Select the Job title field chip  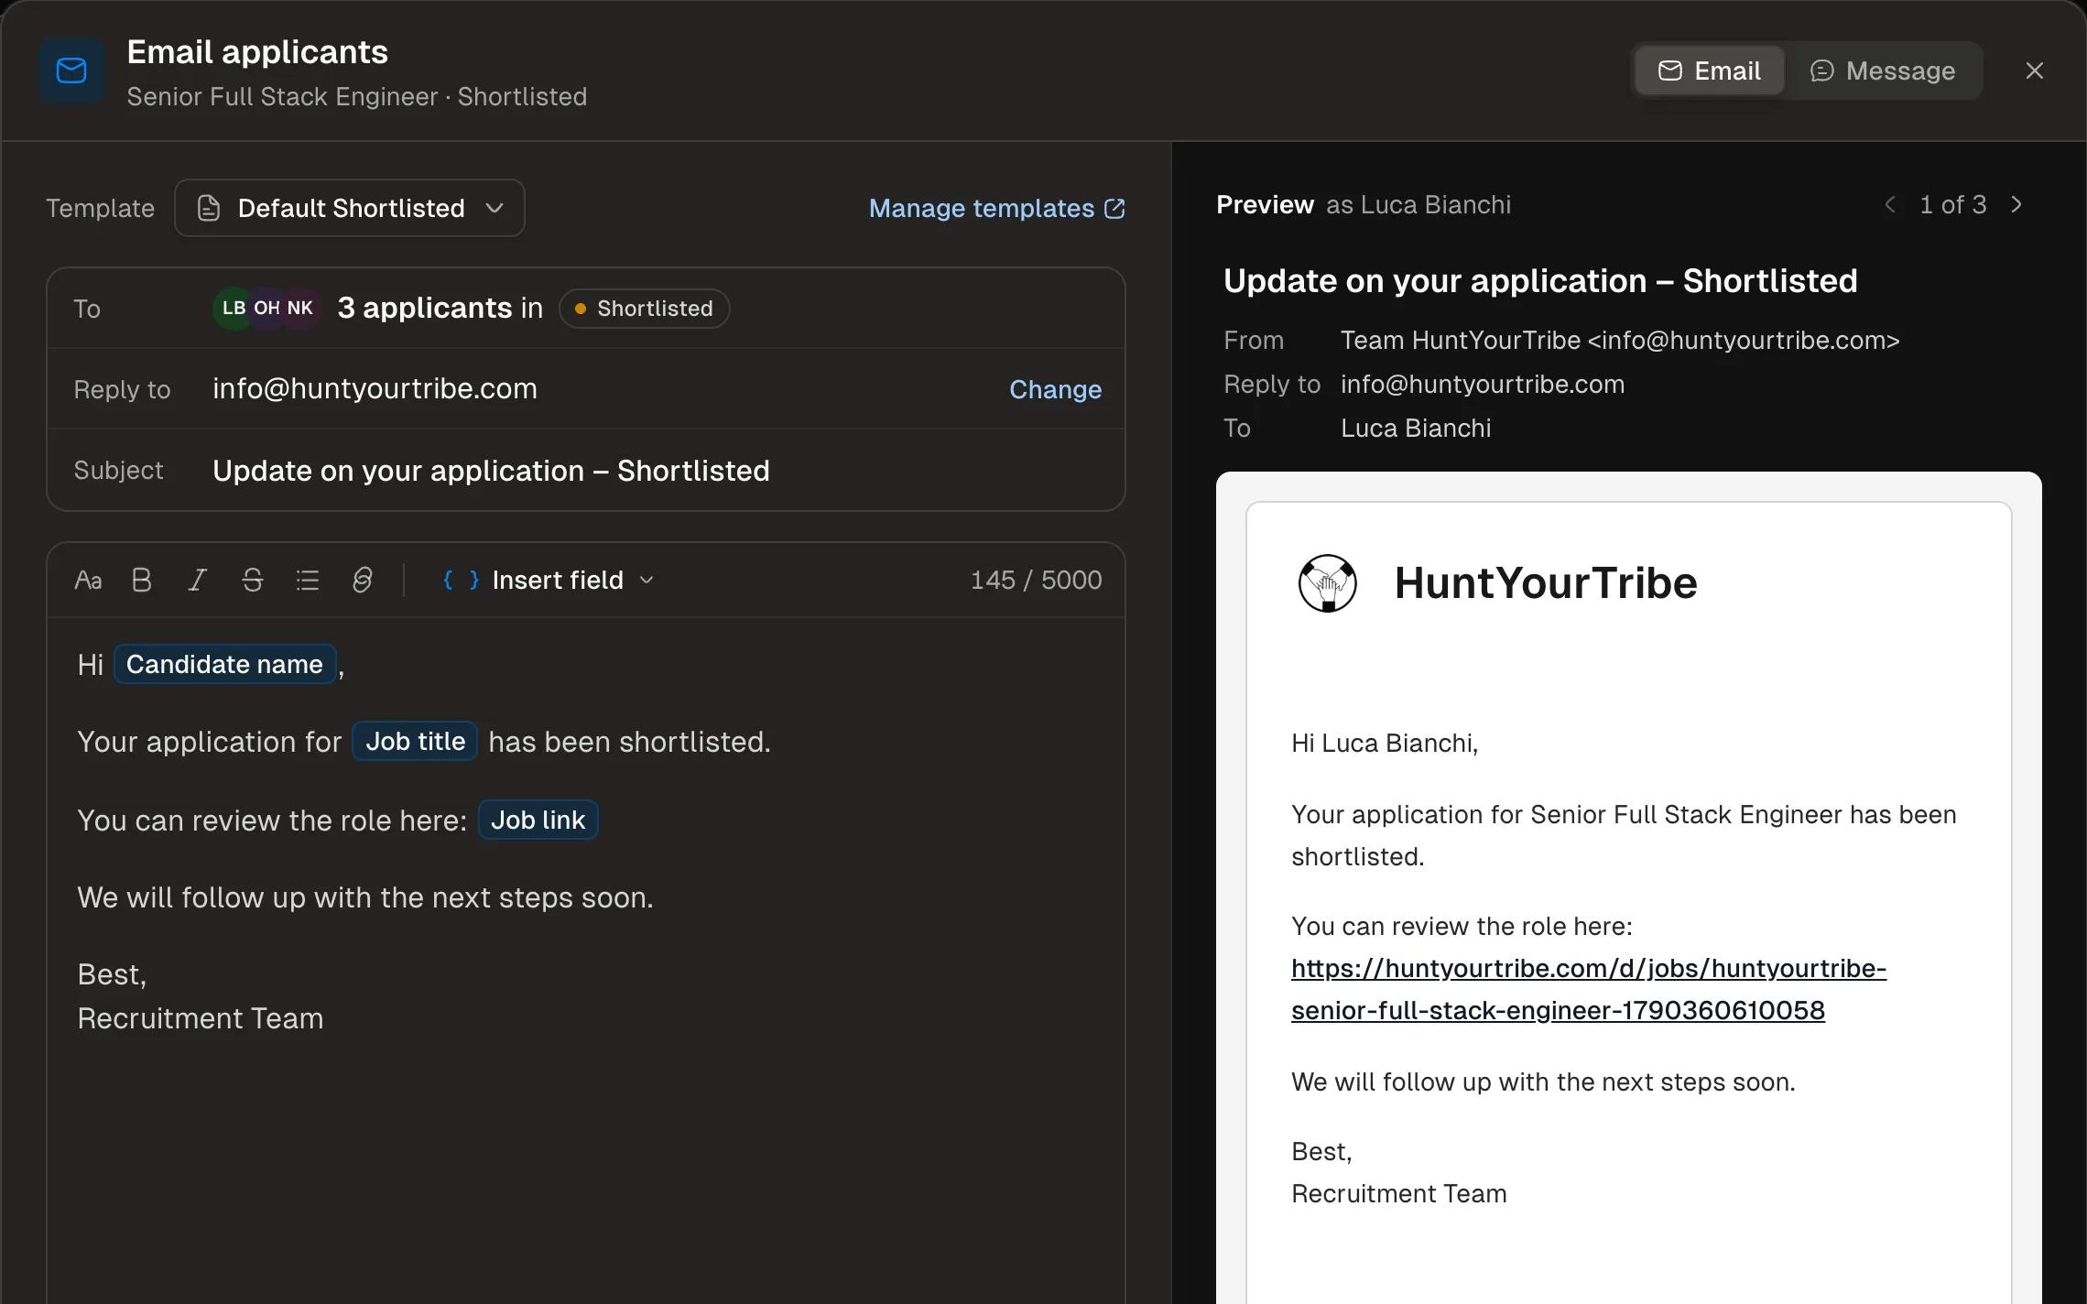tap(415, 741)
